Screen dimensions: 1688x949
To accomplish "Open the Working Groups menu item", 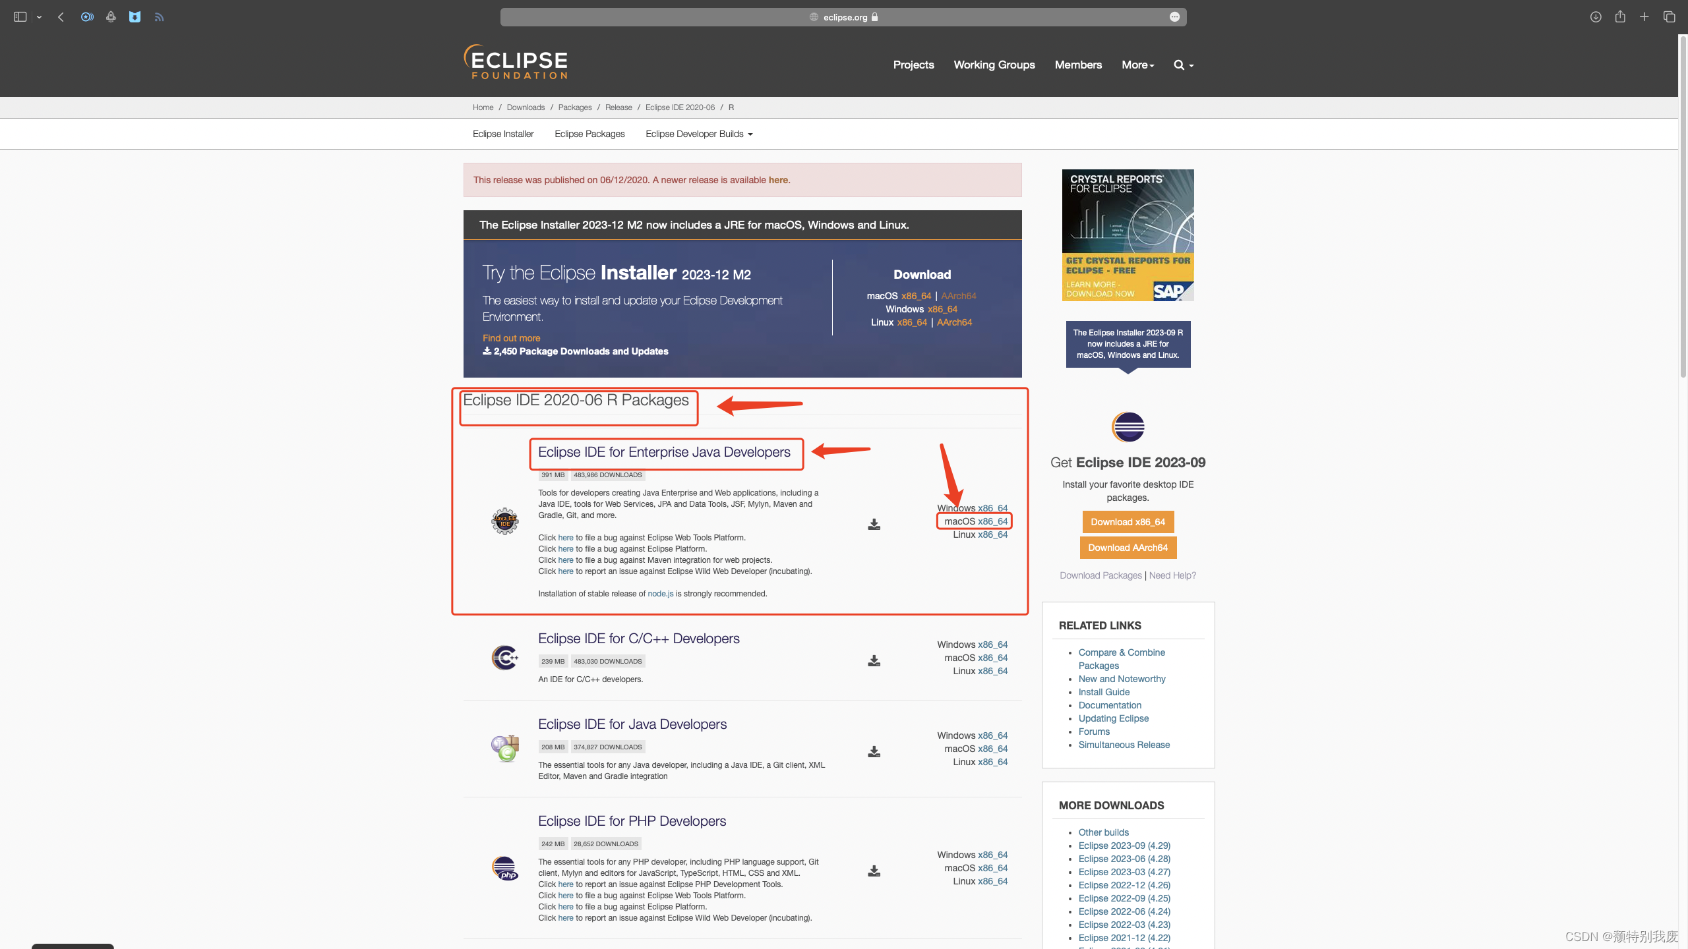I will [994, 65].
